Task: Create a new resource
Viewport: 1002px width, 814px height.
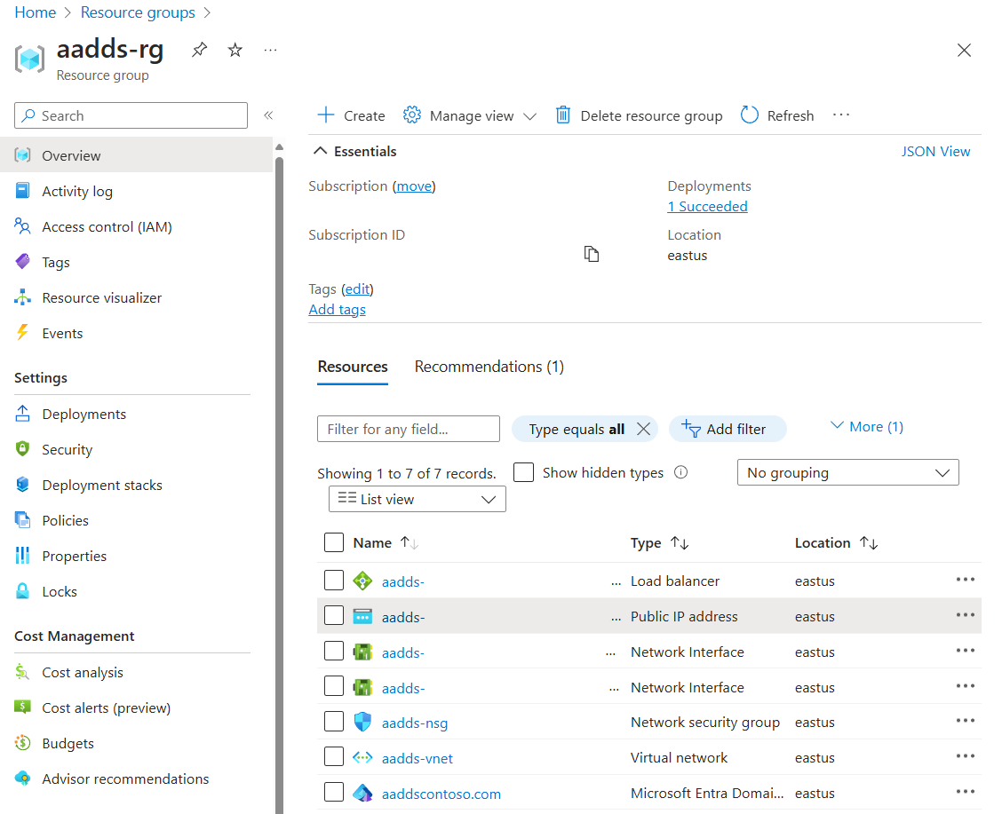Action: point(350,115)
